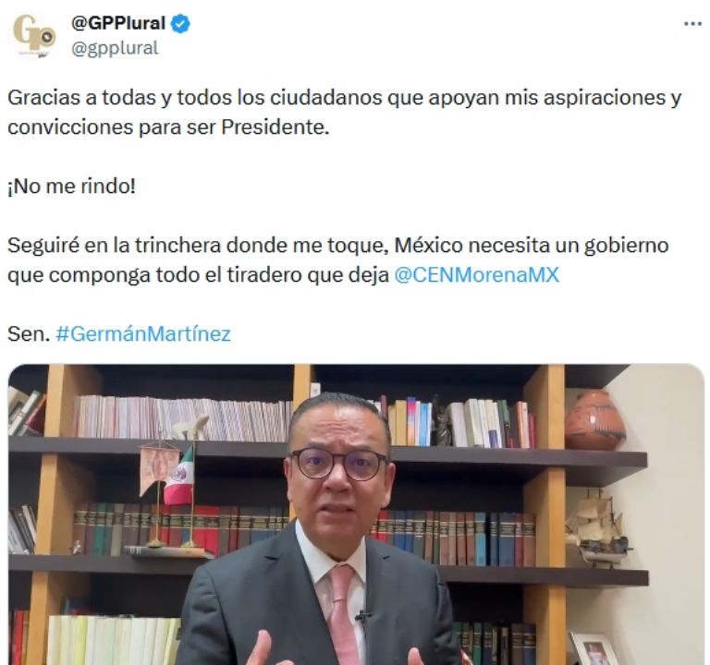The width and height of the screenshot is (710, 665).
Task: Click the model sailing ship in video
Action: (597, 527)
